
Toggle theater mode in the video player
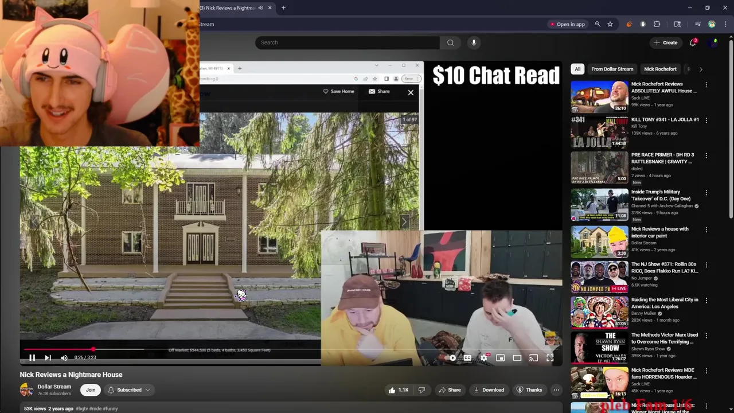pos(517,358)
